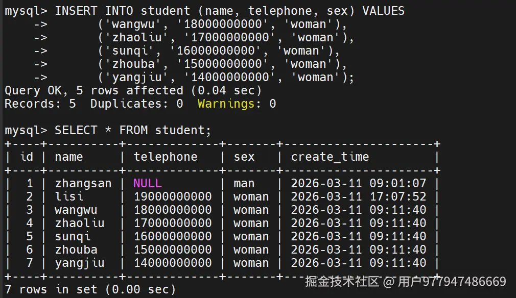The image size is (516, 298).
Task: Click the 'Query OK, 5 rows affected' line
Action: pos(133,91)
